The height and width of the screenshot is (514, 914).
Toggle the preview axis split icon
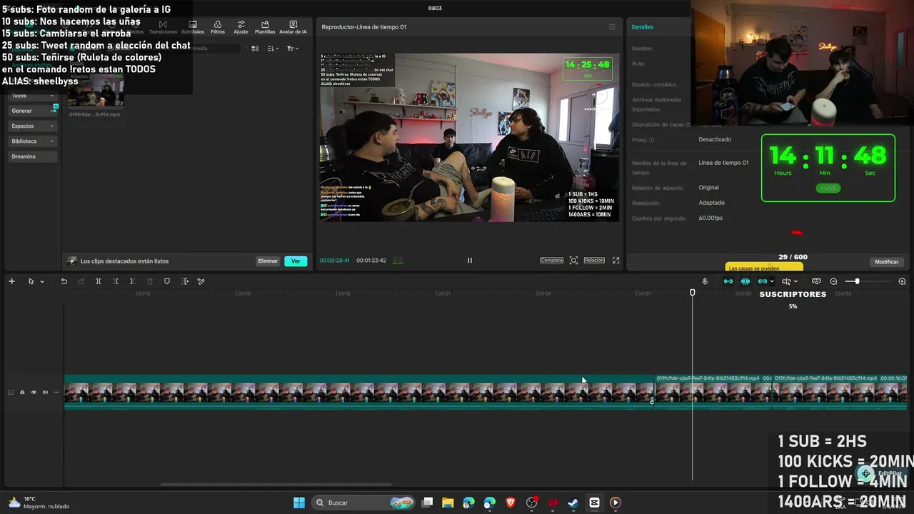pos(786,281)
